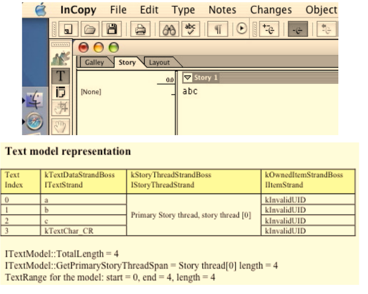Click the red close window button
The height and width of the screenshot is (294, 368).
(83, 47)
